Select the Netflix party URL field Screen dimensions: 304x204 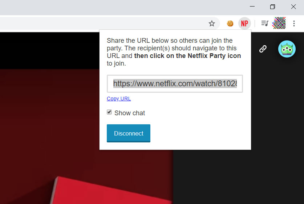(x=175, y=84)
